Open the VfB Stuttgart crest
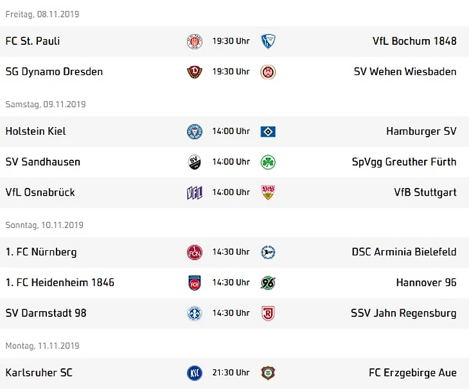This screenshot has width=469, height=392. (268, 192)
